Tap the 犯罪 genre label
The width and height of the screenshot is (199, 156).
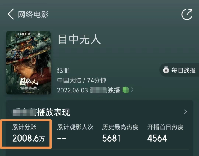click(x=63, y=70)
